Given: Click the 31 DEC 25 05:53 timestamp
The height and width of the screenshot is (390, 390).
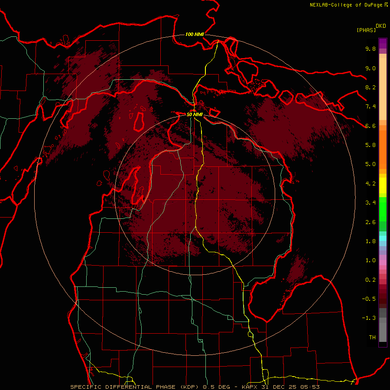Looking at the screenshot, I should pyautogui.click(x=291, y=387).
